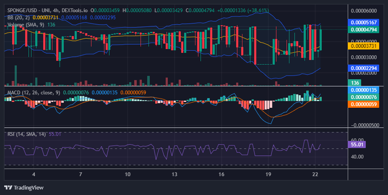
Task: Click RSI axis tick 60.00
Action: [x=357, y=140]
